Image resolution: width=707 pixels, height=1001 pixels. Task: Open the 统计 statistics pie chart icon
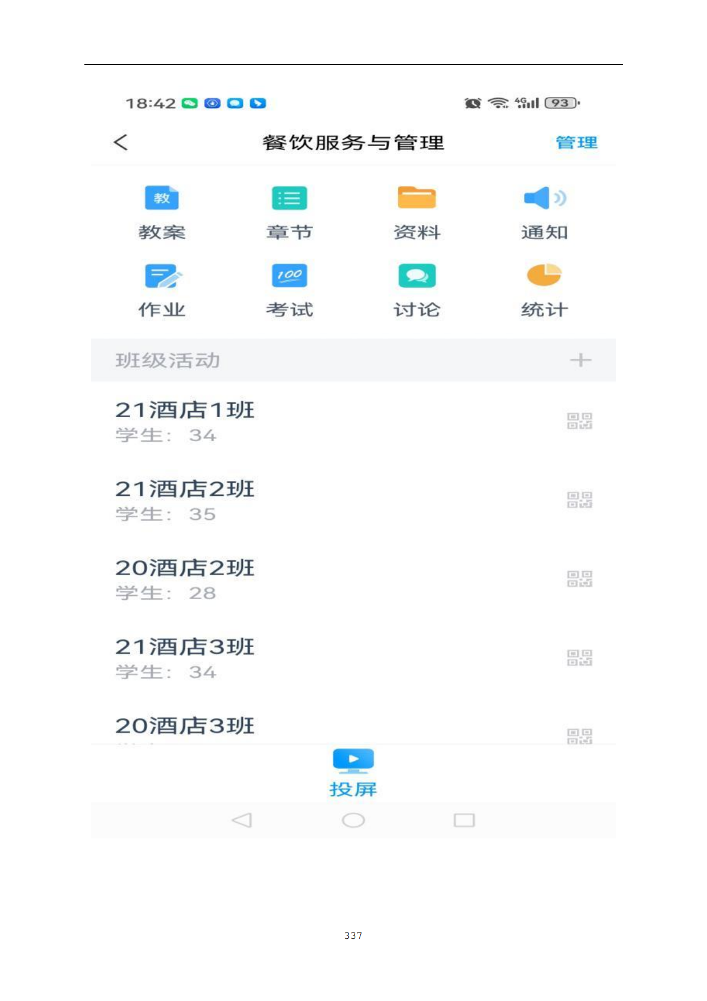pos(544,275)
